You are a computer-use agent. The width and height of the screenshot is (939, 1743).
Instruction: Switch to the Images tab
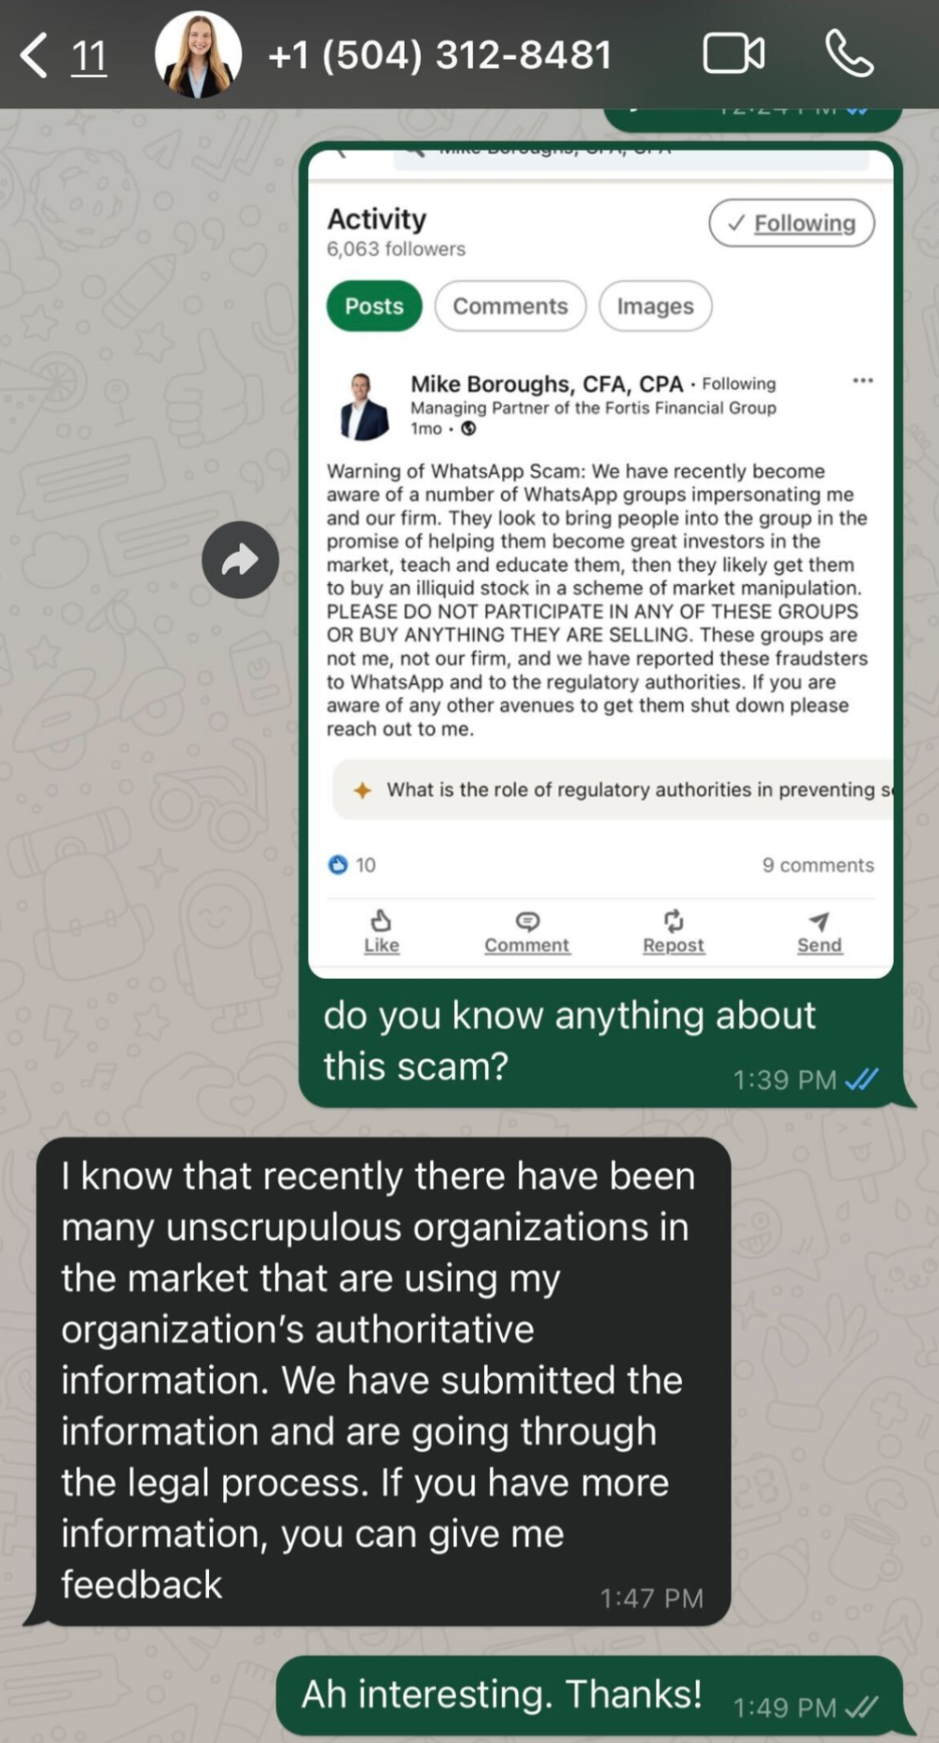pyautogui.click(x=655, y=306)
